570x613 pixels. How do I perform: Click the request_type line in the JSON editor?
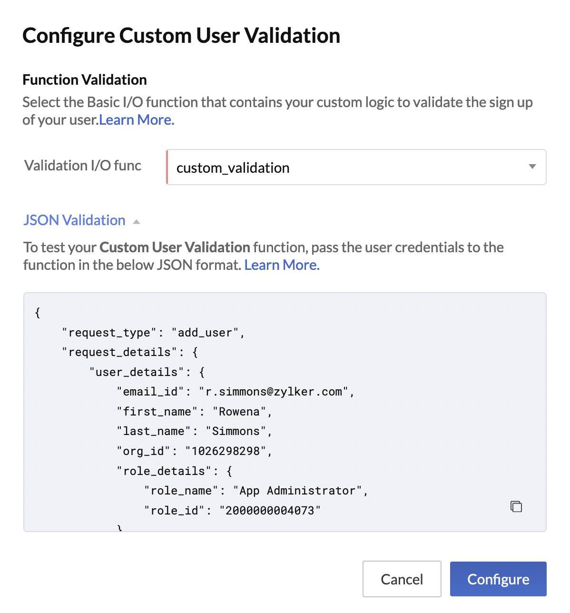152,332
